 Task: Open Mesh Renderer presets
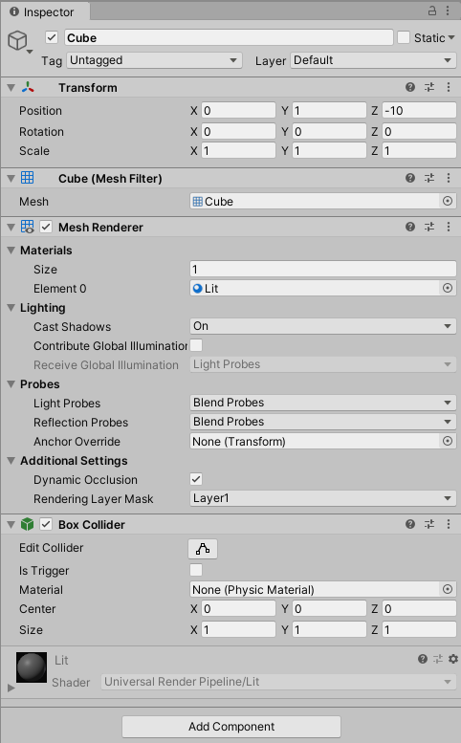point(429,227)
